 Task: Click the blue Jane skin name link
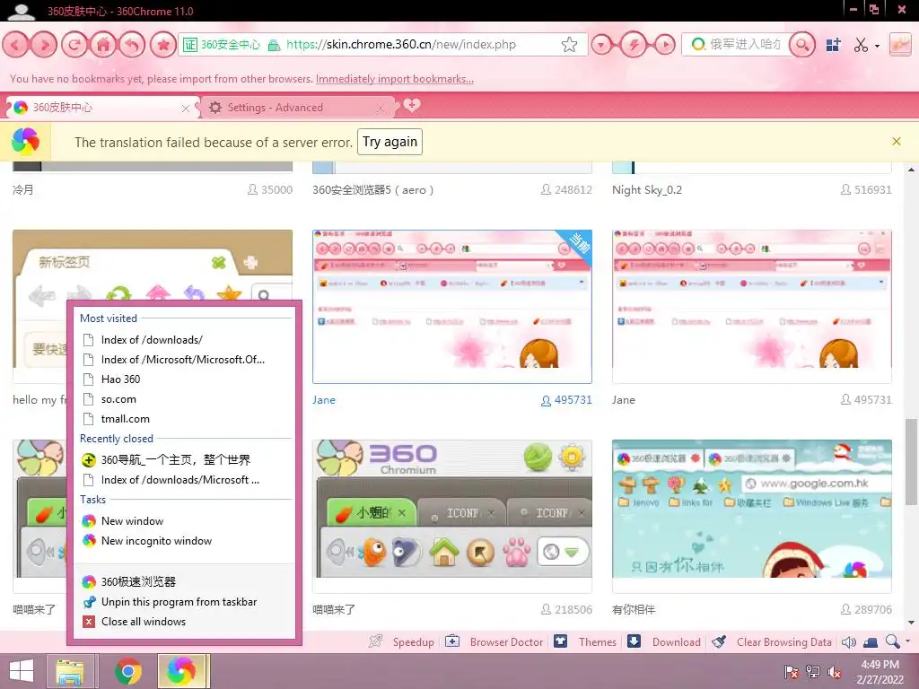(x=323, y=400)
